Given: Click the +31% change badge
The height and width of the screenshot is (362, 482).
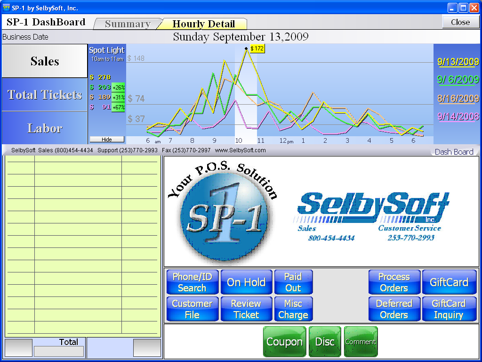Looking at the screenshot, I should [x=118, y=98].
